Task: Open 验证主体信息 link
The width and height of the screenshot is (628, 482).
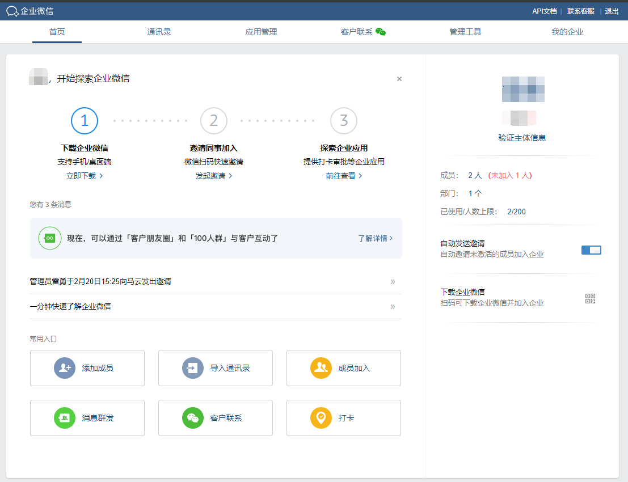Action: click(522, 138)
